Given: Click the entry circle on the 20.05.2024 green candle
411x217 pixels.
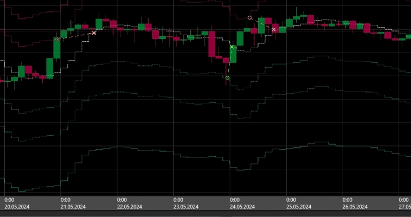Looking at the screenshot, I should [x=57, y=40].
